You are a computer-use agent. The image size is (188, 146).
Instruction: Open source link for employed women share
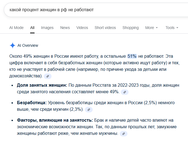click(x=125, y=92)
